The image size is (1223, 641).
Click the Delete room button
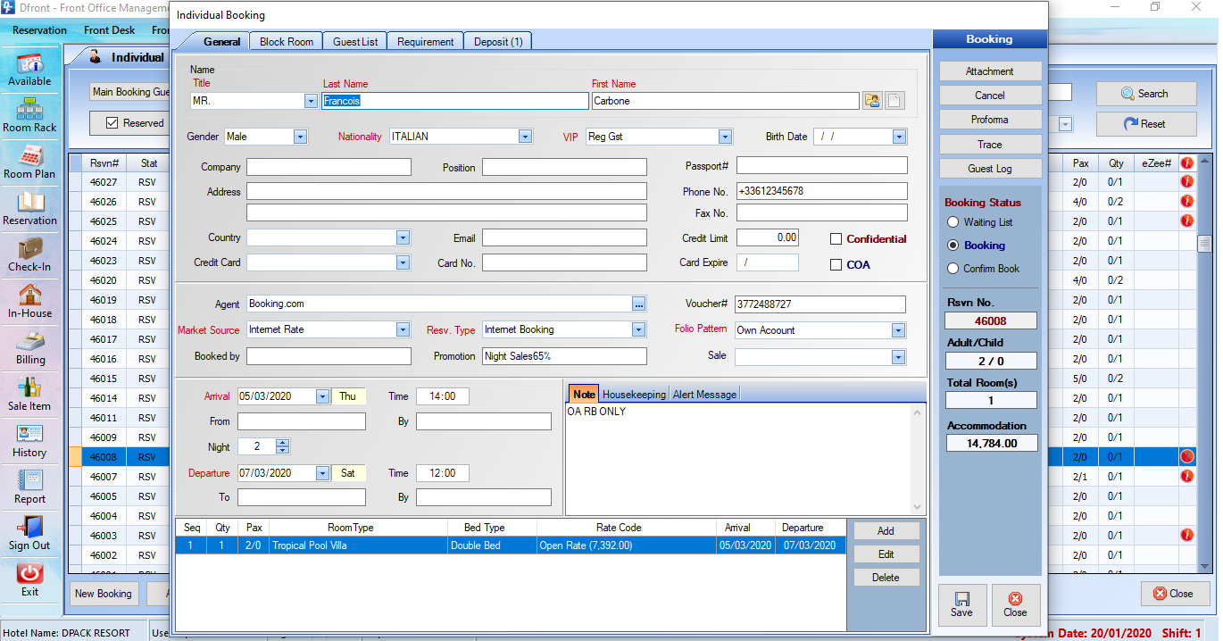point(886,578)
